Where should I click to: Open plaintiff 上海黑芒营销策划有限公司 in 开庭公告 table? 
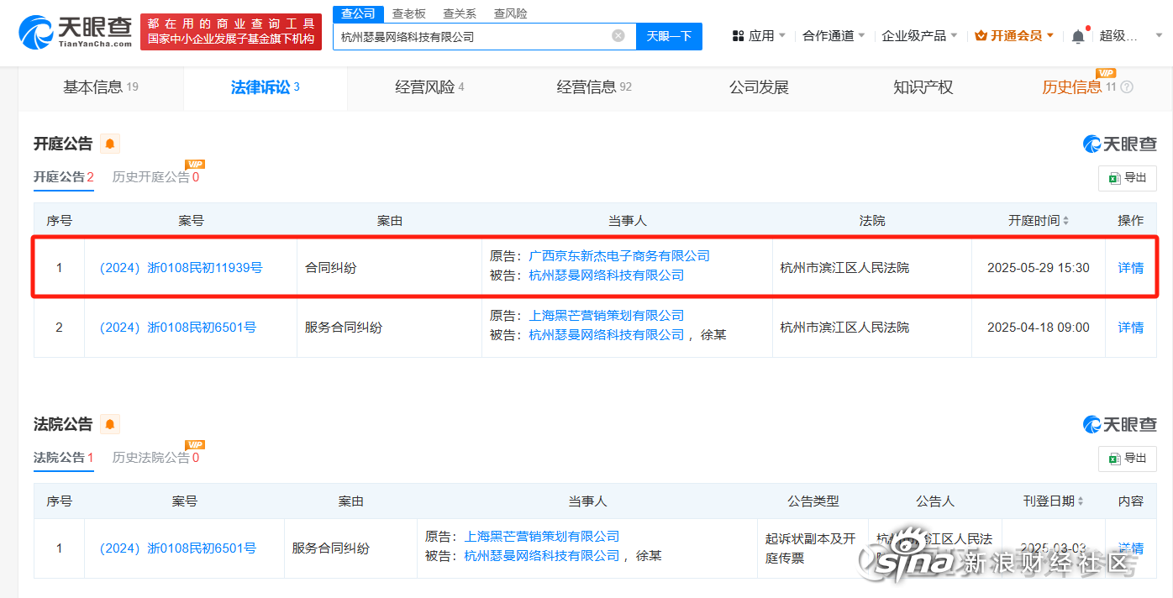click(607, 316)
